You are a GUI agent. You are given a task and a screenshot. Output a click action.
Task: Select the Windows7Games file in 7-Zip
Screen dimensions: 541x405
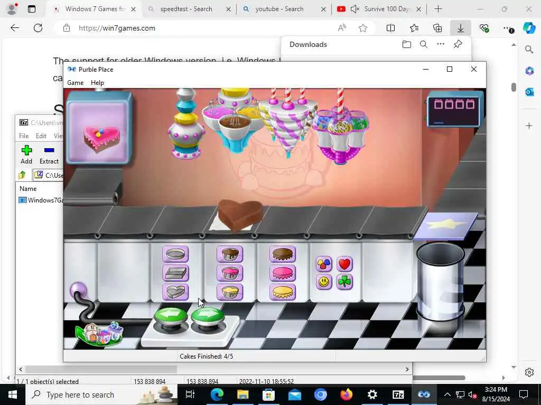tap(41, 200)
